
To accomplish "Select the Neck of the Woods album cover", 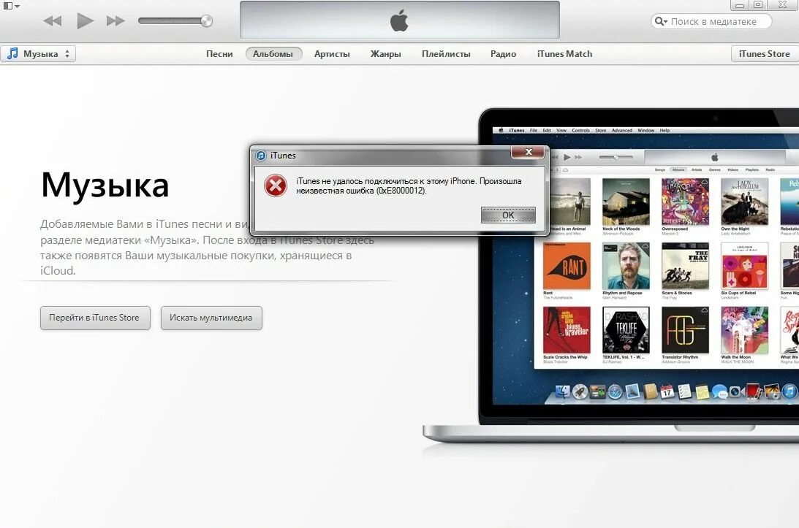I will click(x=626, y=202).
